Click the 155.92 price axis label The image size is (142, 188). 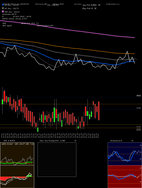(x=139, y=108)
